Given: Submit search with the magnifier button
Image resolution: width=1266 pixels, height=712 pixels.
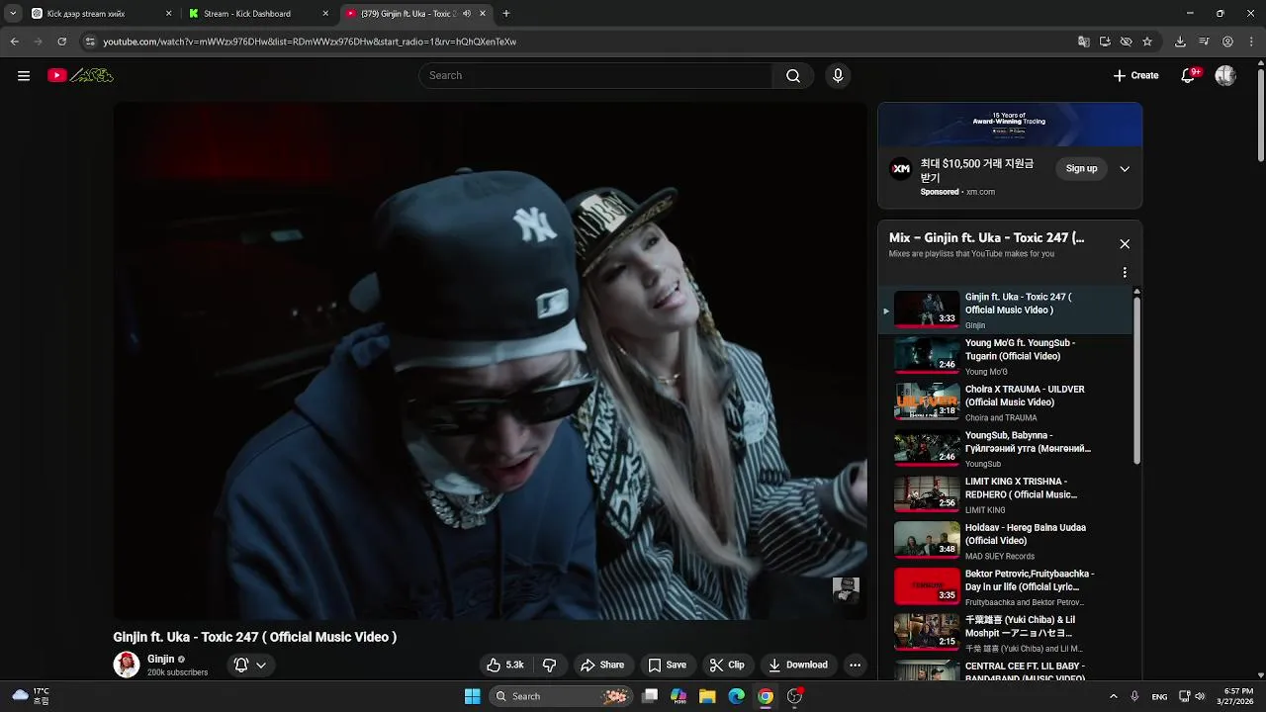Looking at the screenshot, I should tap(793, 76).
